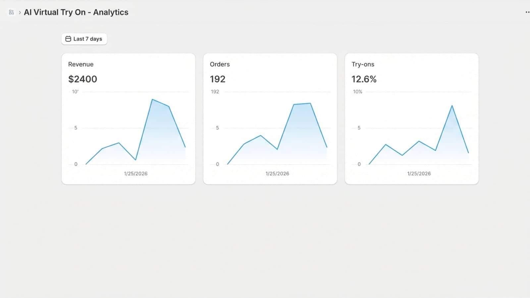Click the 192 orders total
530x298 pixels.
[218, 79]
